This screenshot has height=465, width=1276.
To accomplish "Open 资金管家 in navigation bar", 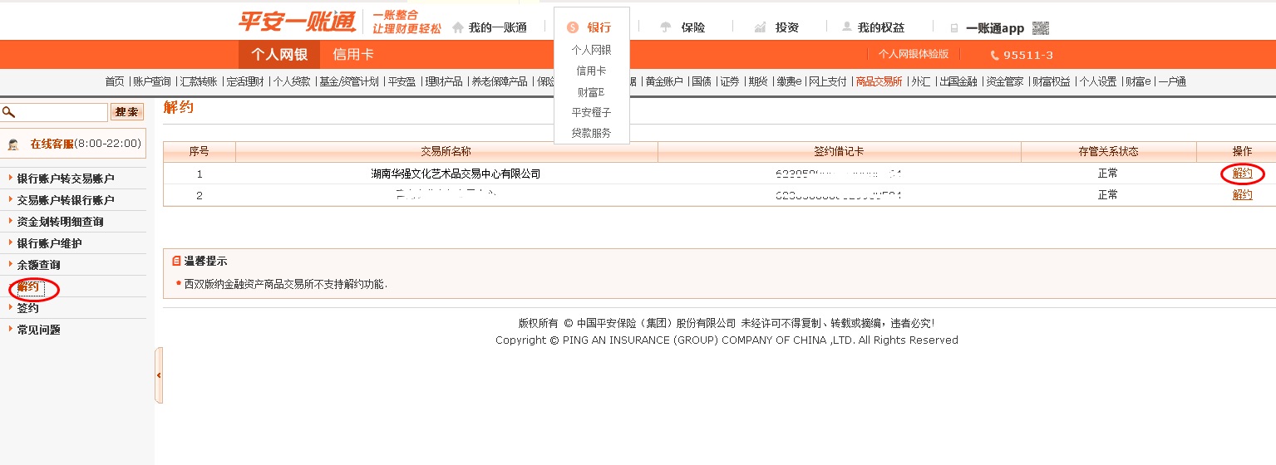I will (x=1004, y=81).
